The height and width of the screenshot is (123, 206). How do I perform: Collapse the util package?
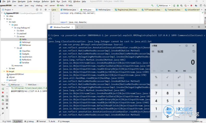pos(15,48)
